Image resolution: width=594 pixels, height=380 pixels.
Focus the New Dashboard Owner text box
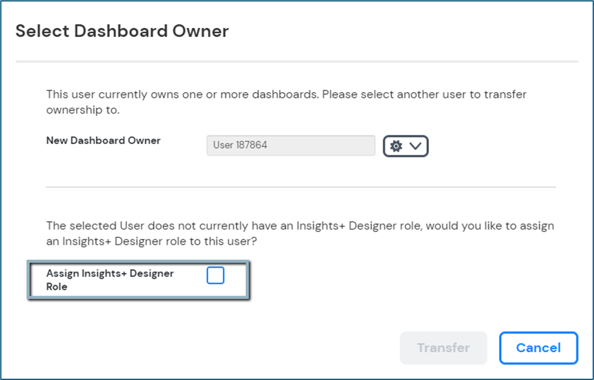291,145
